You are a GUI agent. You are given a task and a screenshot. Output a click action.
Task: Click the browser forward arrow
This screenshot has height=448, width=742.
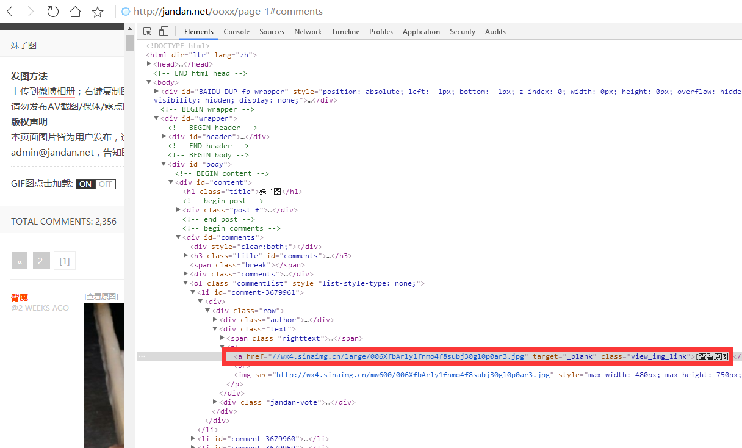pos(31,12)
